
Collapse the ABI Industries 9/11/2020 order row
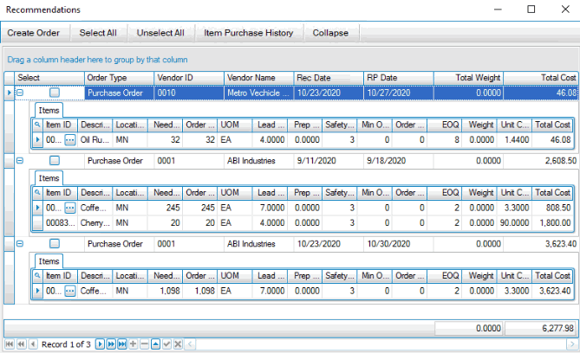[x=20, y=161]
